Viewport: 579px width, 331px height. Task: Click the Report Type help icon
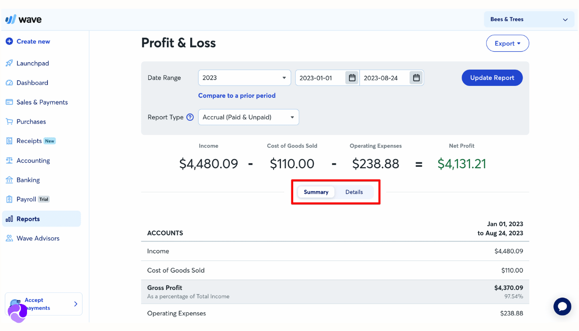190,117
